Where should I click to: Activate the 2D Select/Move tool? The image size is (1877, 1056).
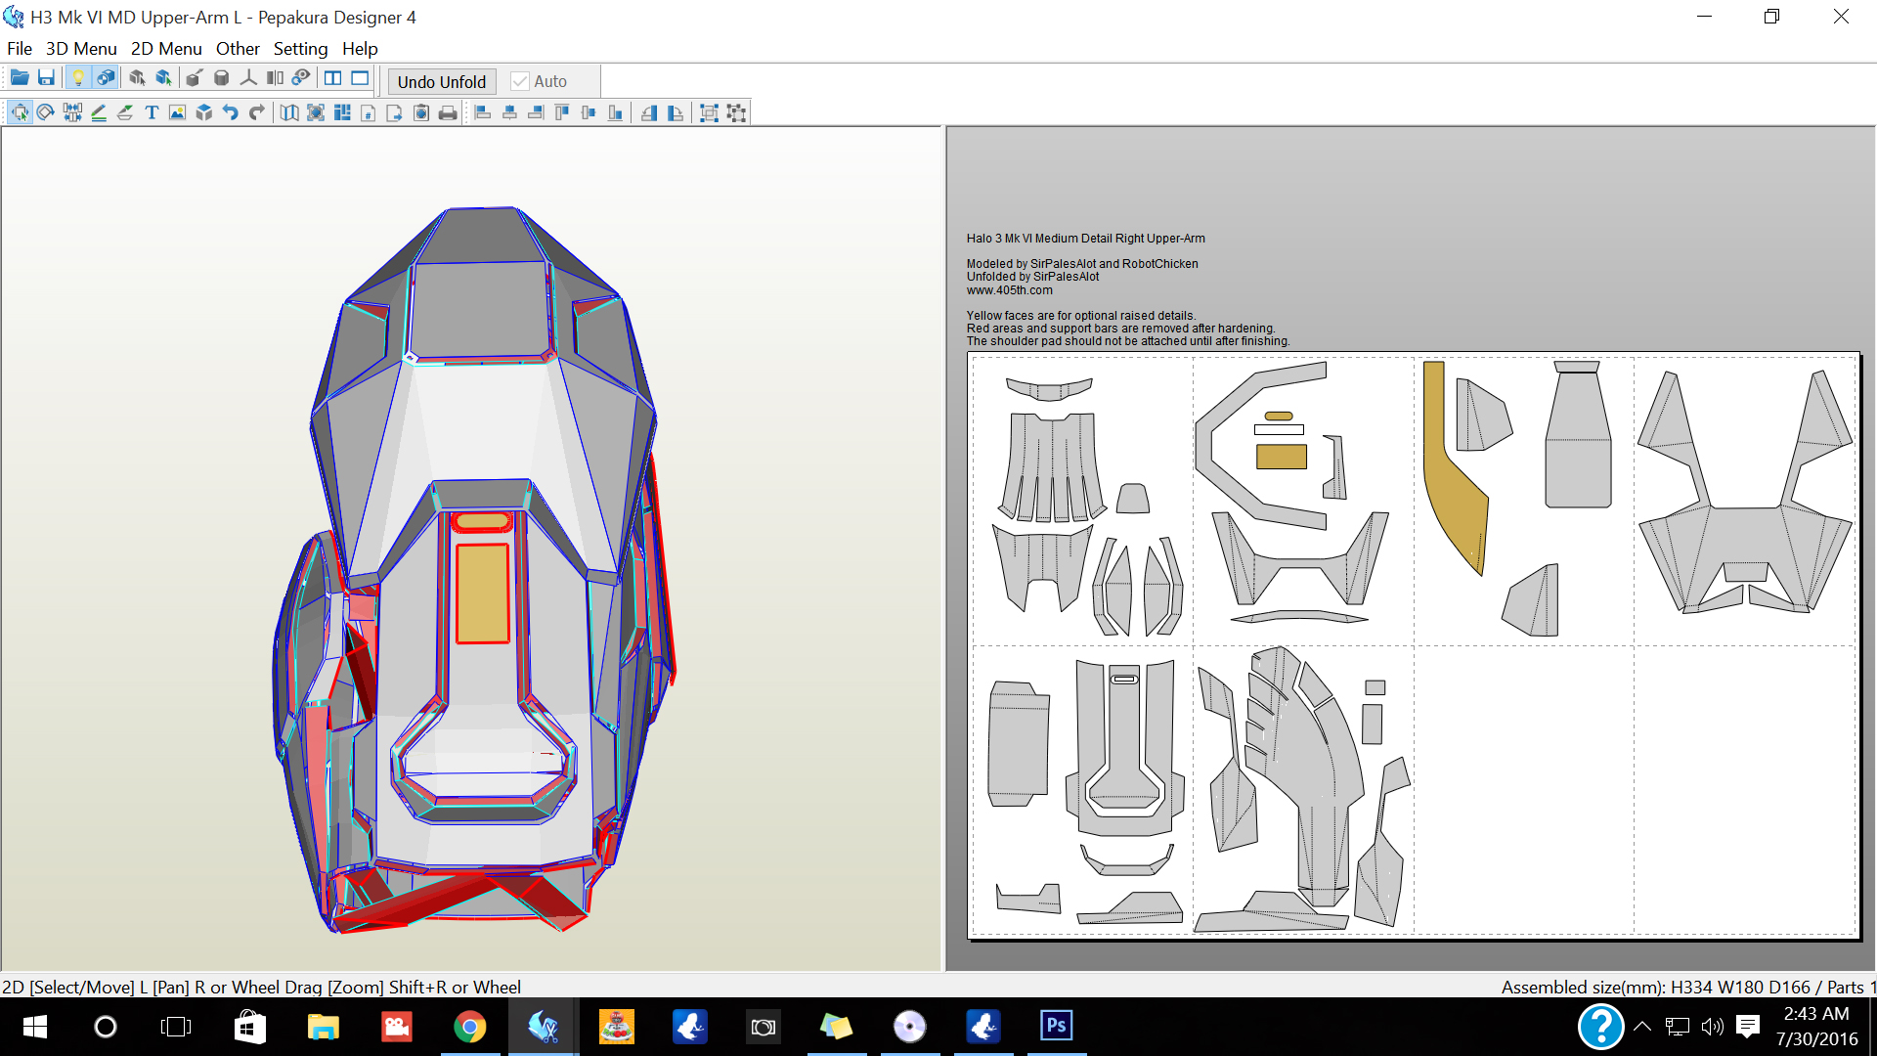click(x=20, y=112)
